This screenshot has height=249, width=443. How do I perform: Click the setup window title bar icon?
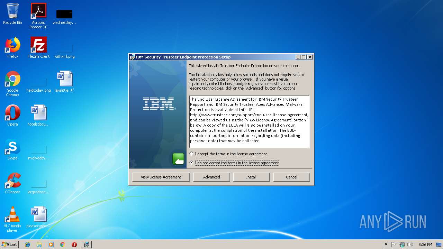click(132, 57)
